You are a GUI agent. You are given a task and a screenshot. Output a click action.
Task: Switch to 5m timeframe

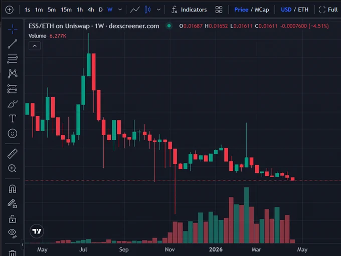click(x=52, y=10)
